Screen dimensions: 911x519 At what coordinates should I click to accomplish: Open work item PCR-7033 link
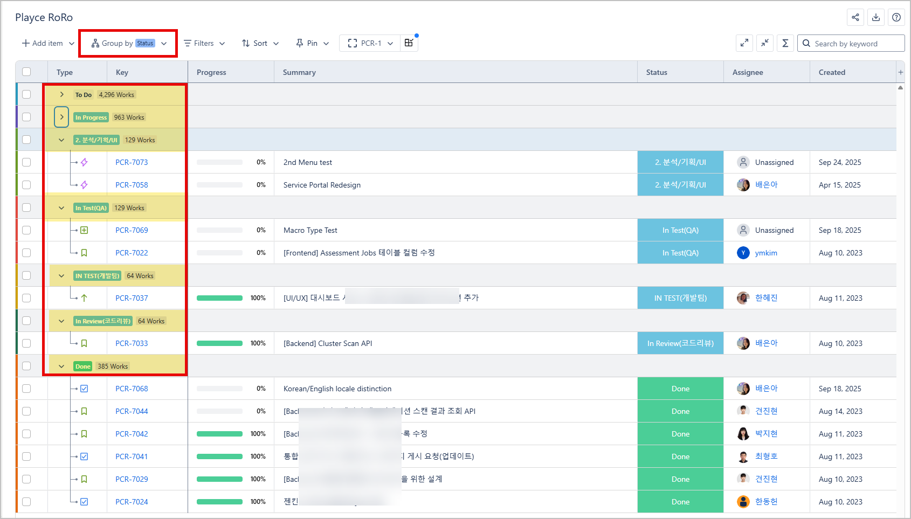pos(131,343)
